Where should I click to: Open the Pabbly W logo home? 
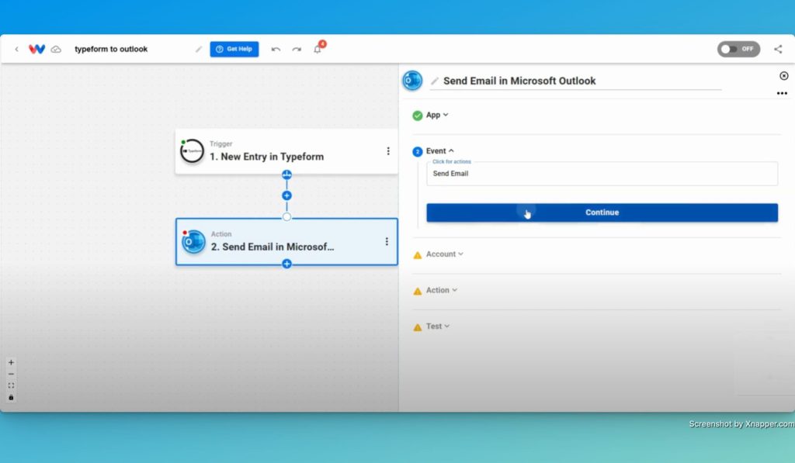coord(36,49)
